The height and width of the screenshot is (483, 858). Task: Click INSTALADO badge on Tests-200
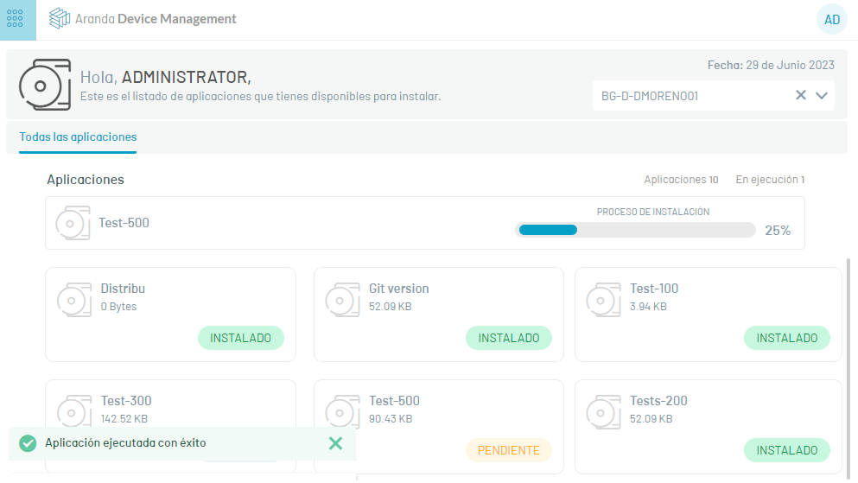pos(787,450)
